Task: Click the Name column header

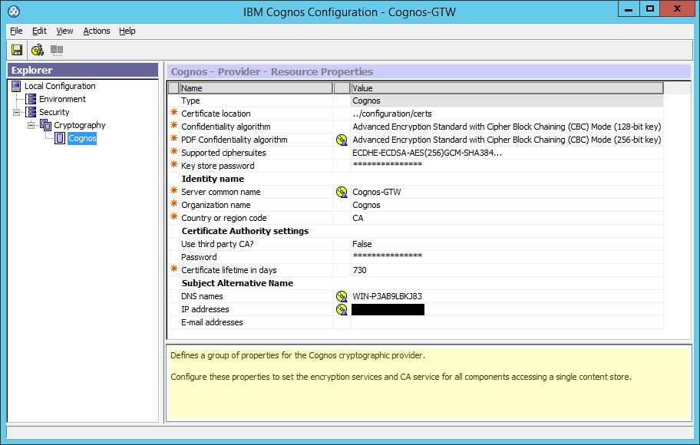Action: 256,88
